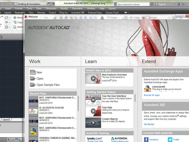Open thumbnail of first INST. SANITARIAS file

pyautogui.click(x=33, y=101)
